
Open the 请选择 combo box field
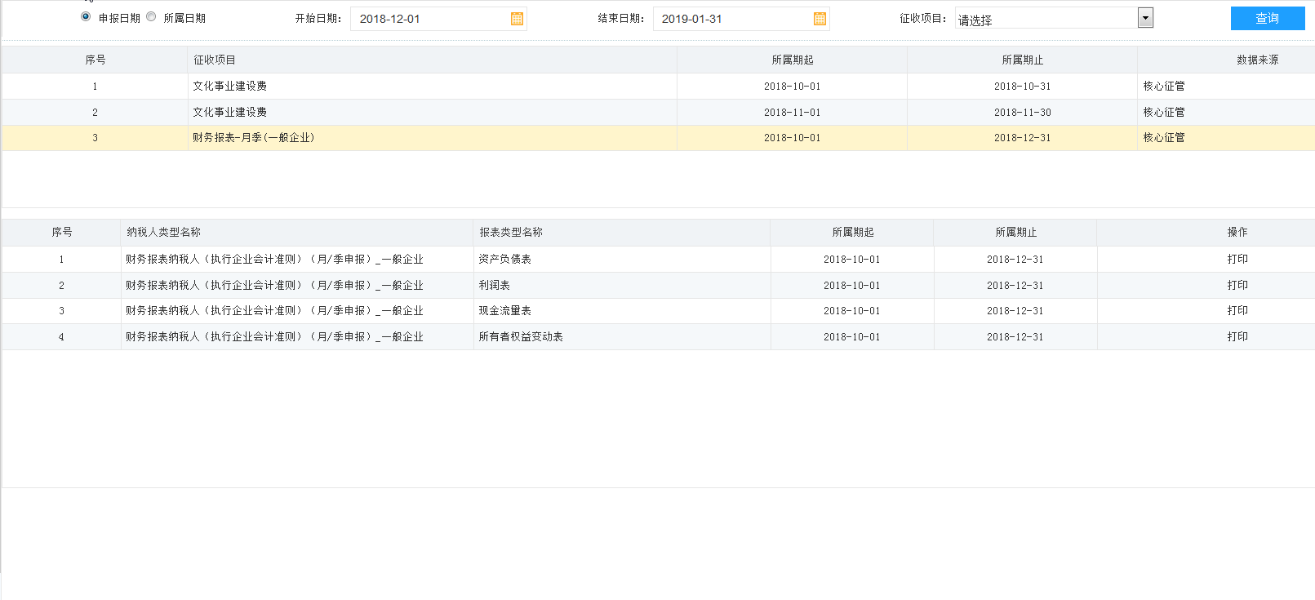click(x=1046, y=20)
